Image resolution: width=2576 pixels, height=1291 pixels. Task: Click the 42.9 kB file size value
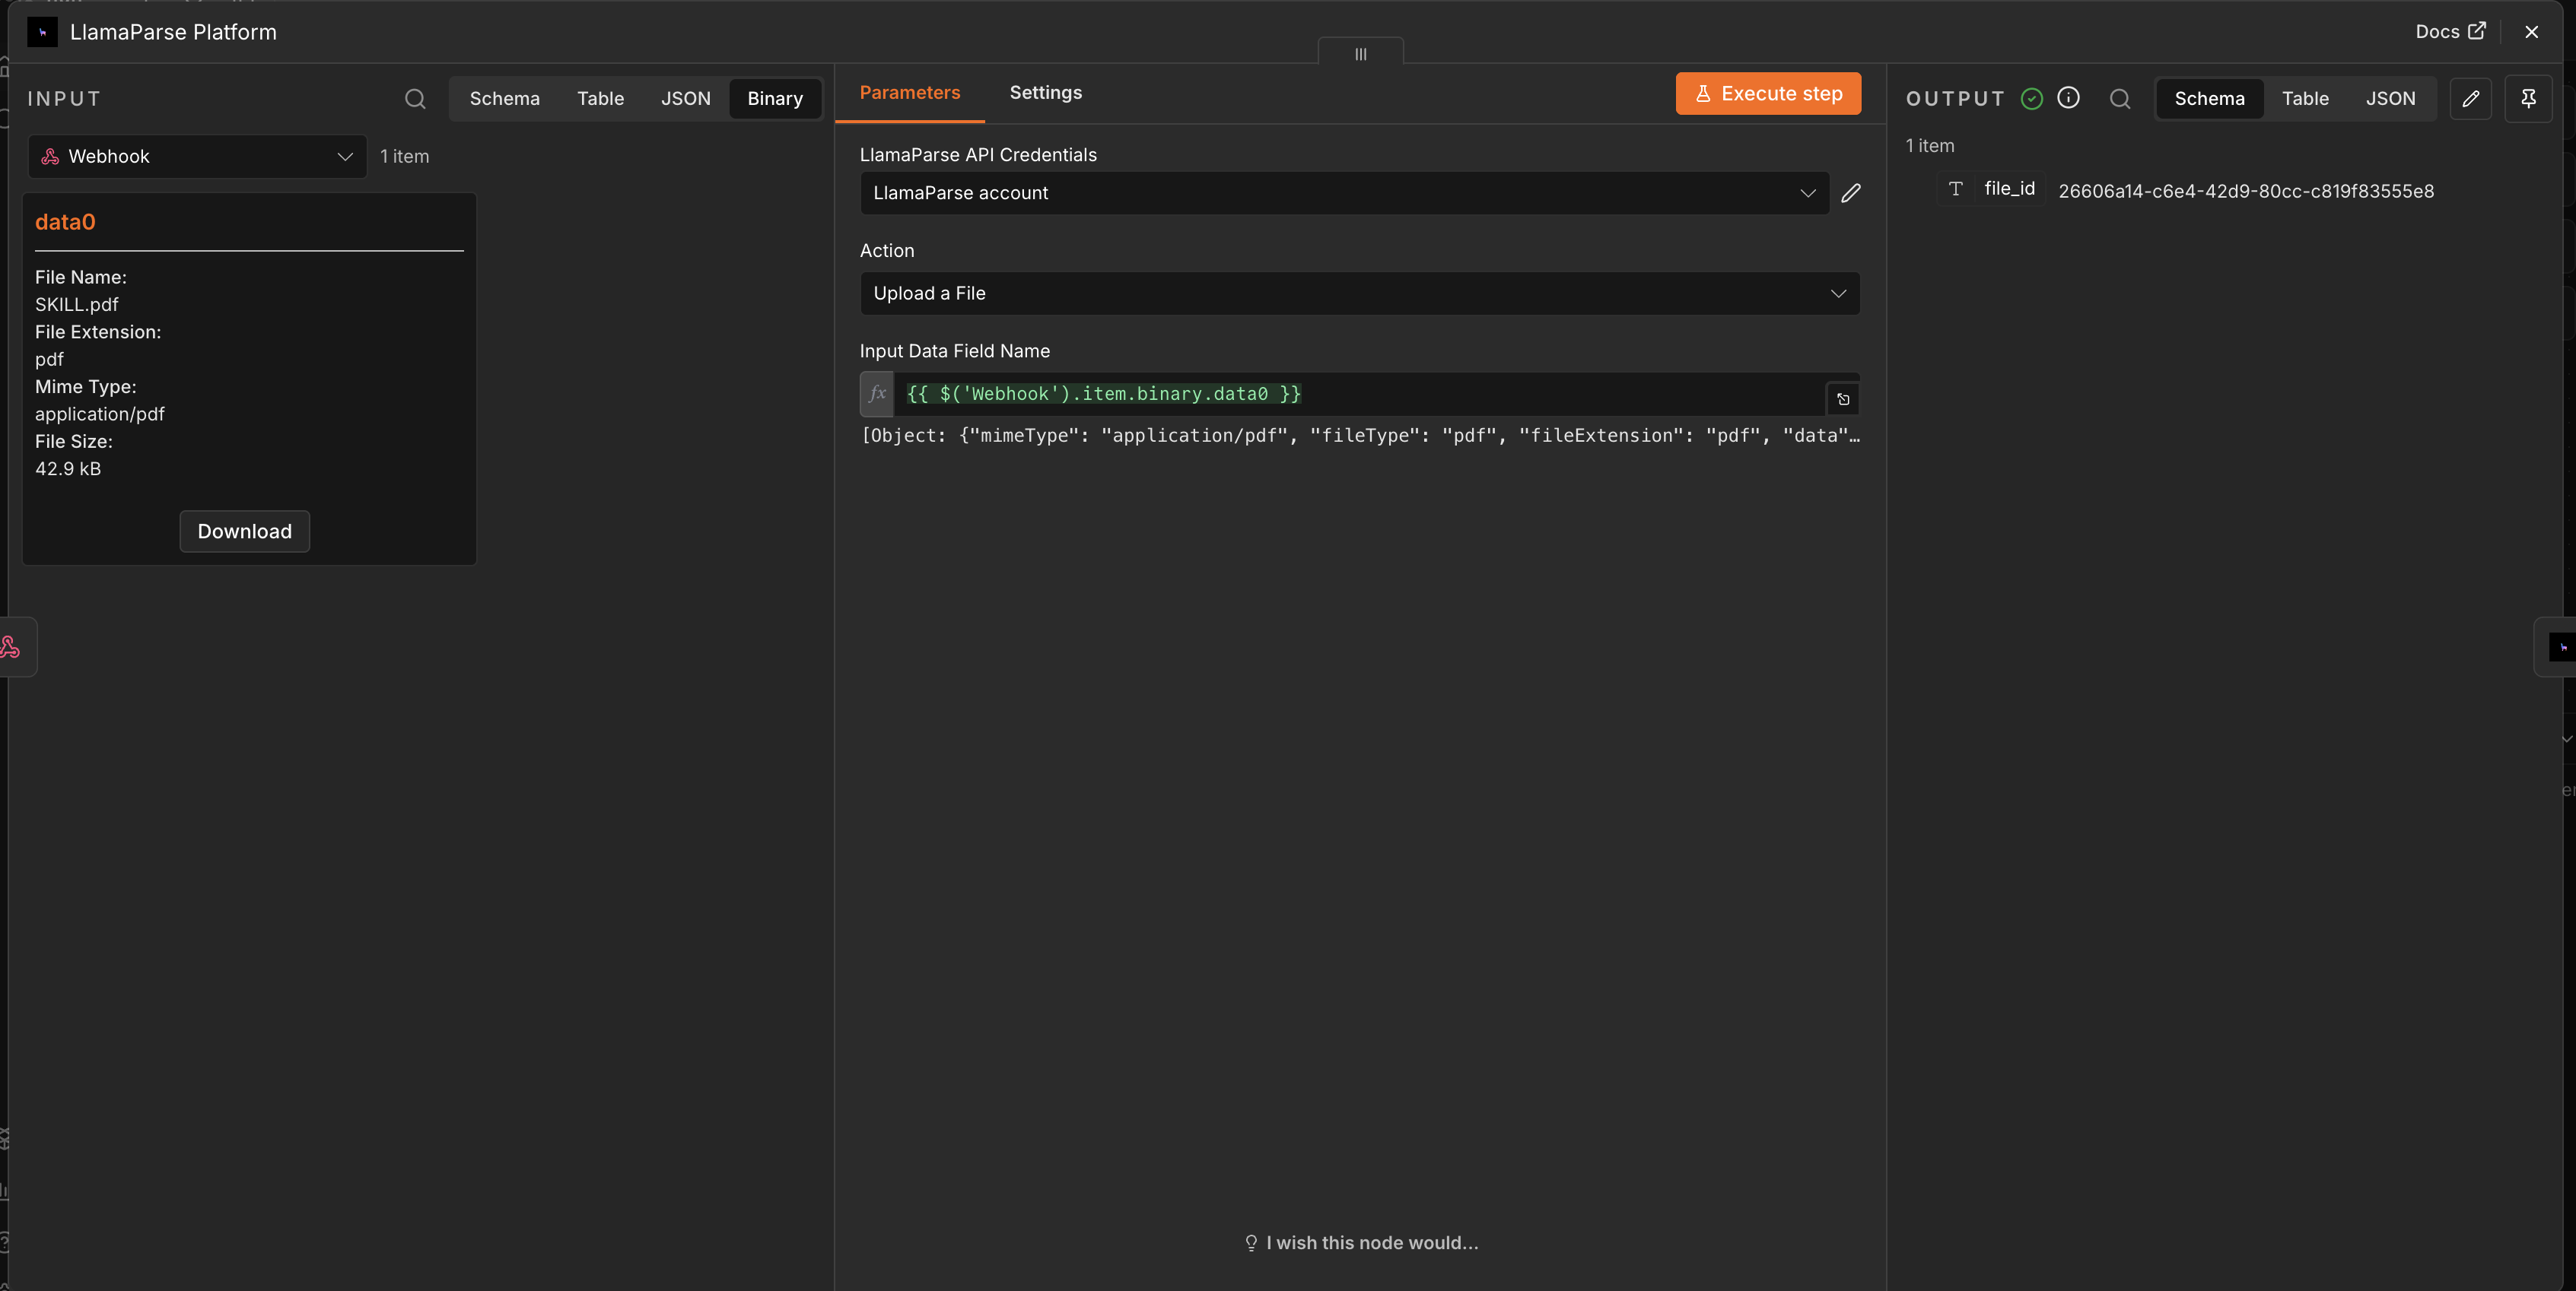tap(68, 468)
